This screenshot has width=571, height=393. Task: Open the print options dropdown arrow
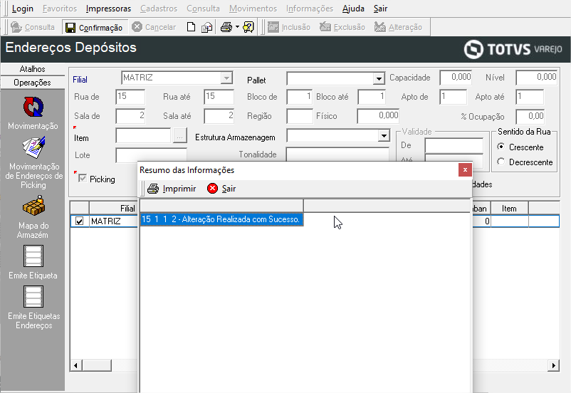[237, 27]
